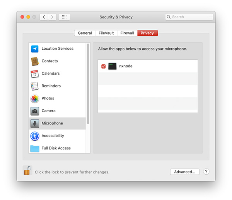The width and height of the screenshot is (232, 200).
Task: Switch to the Firewall tab
Action: click(127, 33)
